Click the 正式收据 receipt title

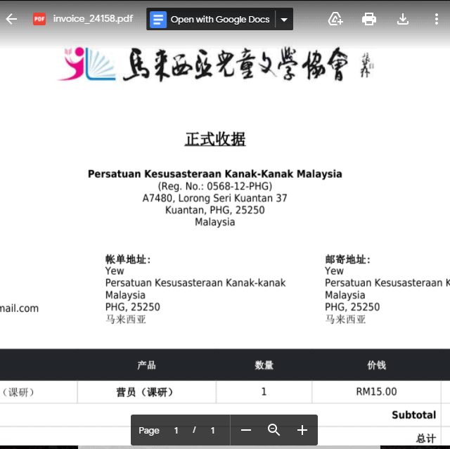[x=215, y=139]
